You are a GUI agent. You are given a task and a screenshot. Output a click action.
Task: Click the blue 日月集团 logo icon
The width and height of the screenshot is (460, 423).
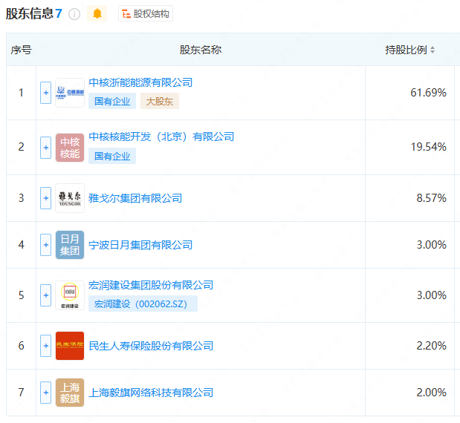70,245
